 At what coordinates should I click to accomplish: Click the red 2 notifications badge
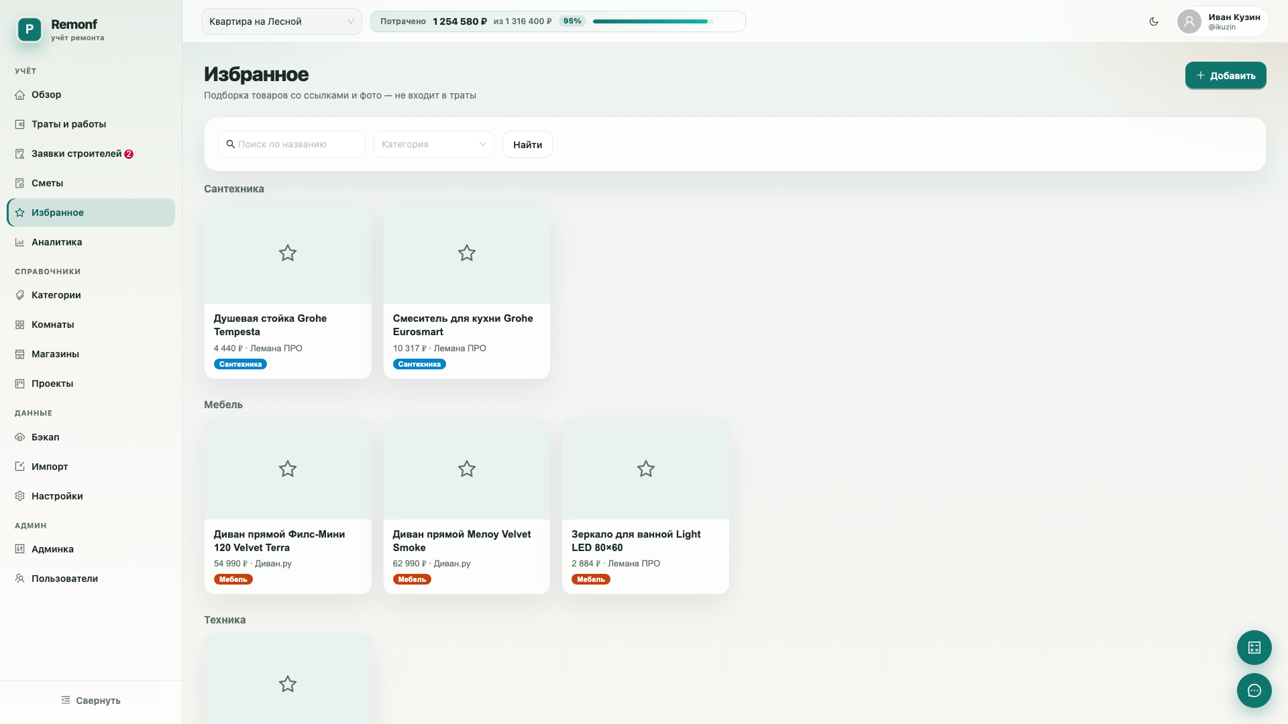click(x=129, y=154)
